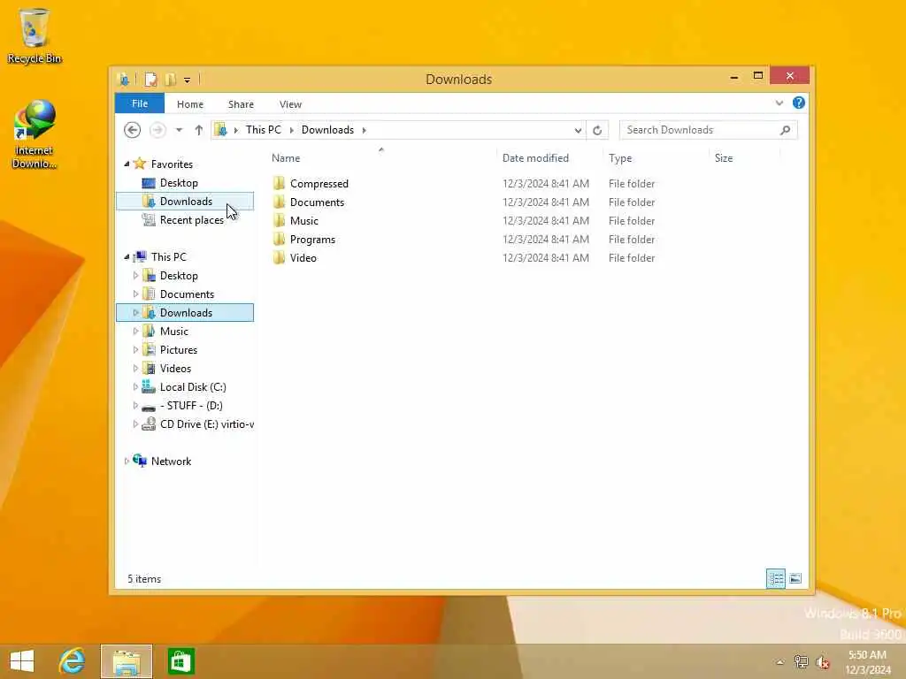Sort by the Type column header
The height and width of the screenshot is (679, 906).
[x=620, y=158]
